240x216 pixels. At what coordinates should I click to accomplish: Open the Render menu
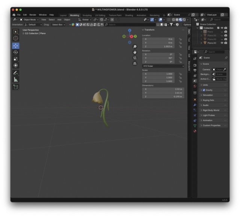click(33, 15)
